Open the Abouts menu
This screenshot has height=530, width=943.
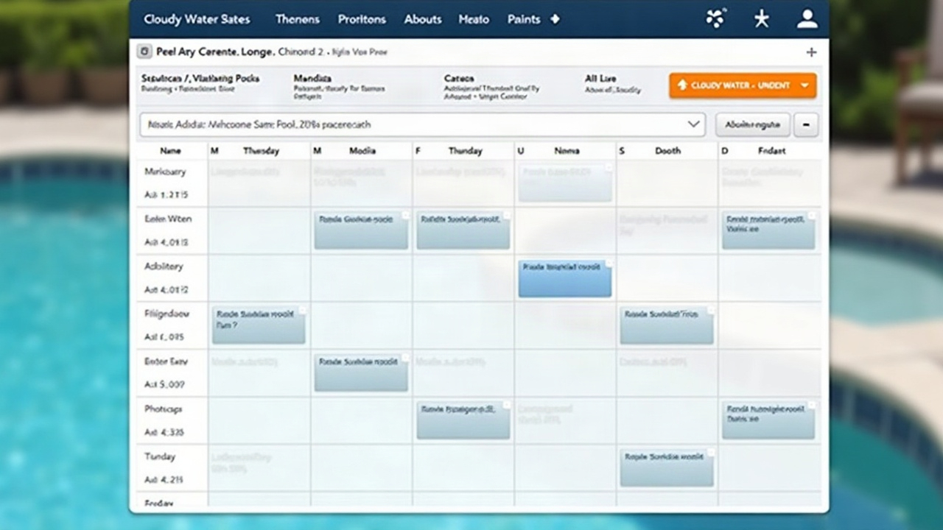tap(423, 19)
